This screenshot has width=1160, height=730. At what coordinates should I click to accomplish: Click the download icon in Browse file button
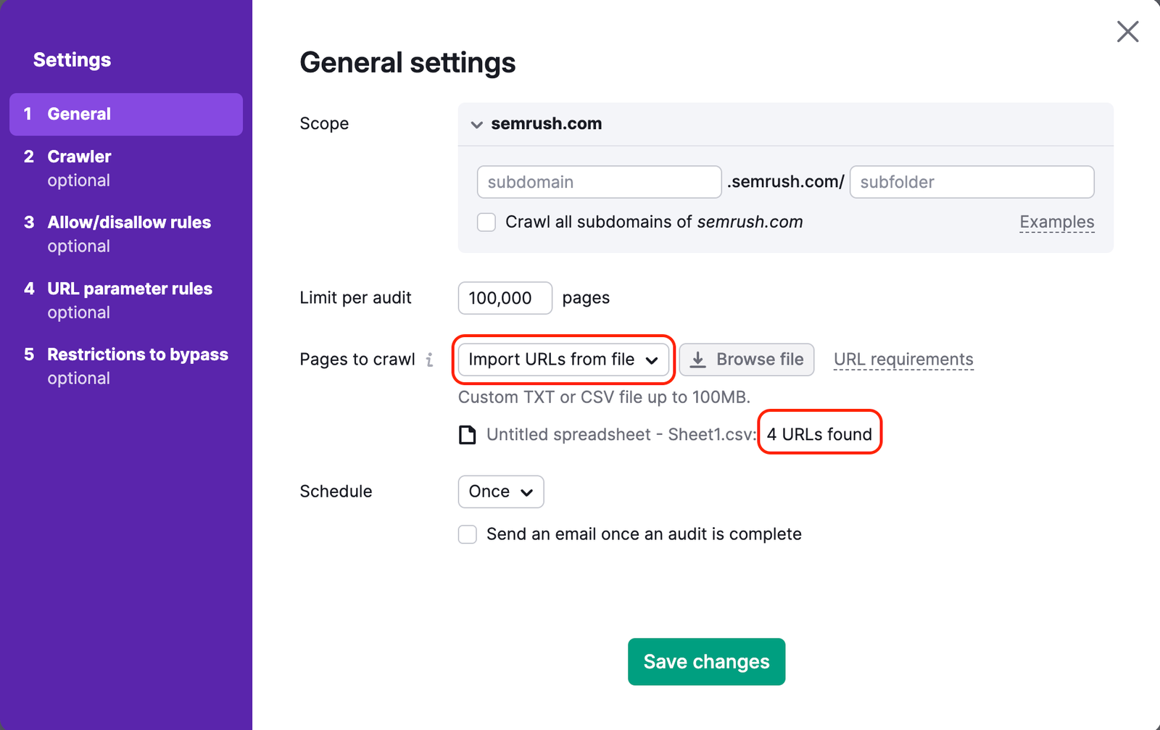click(x=700, y=359)
